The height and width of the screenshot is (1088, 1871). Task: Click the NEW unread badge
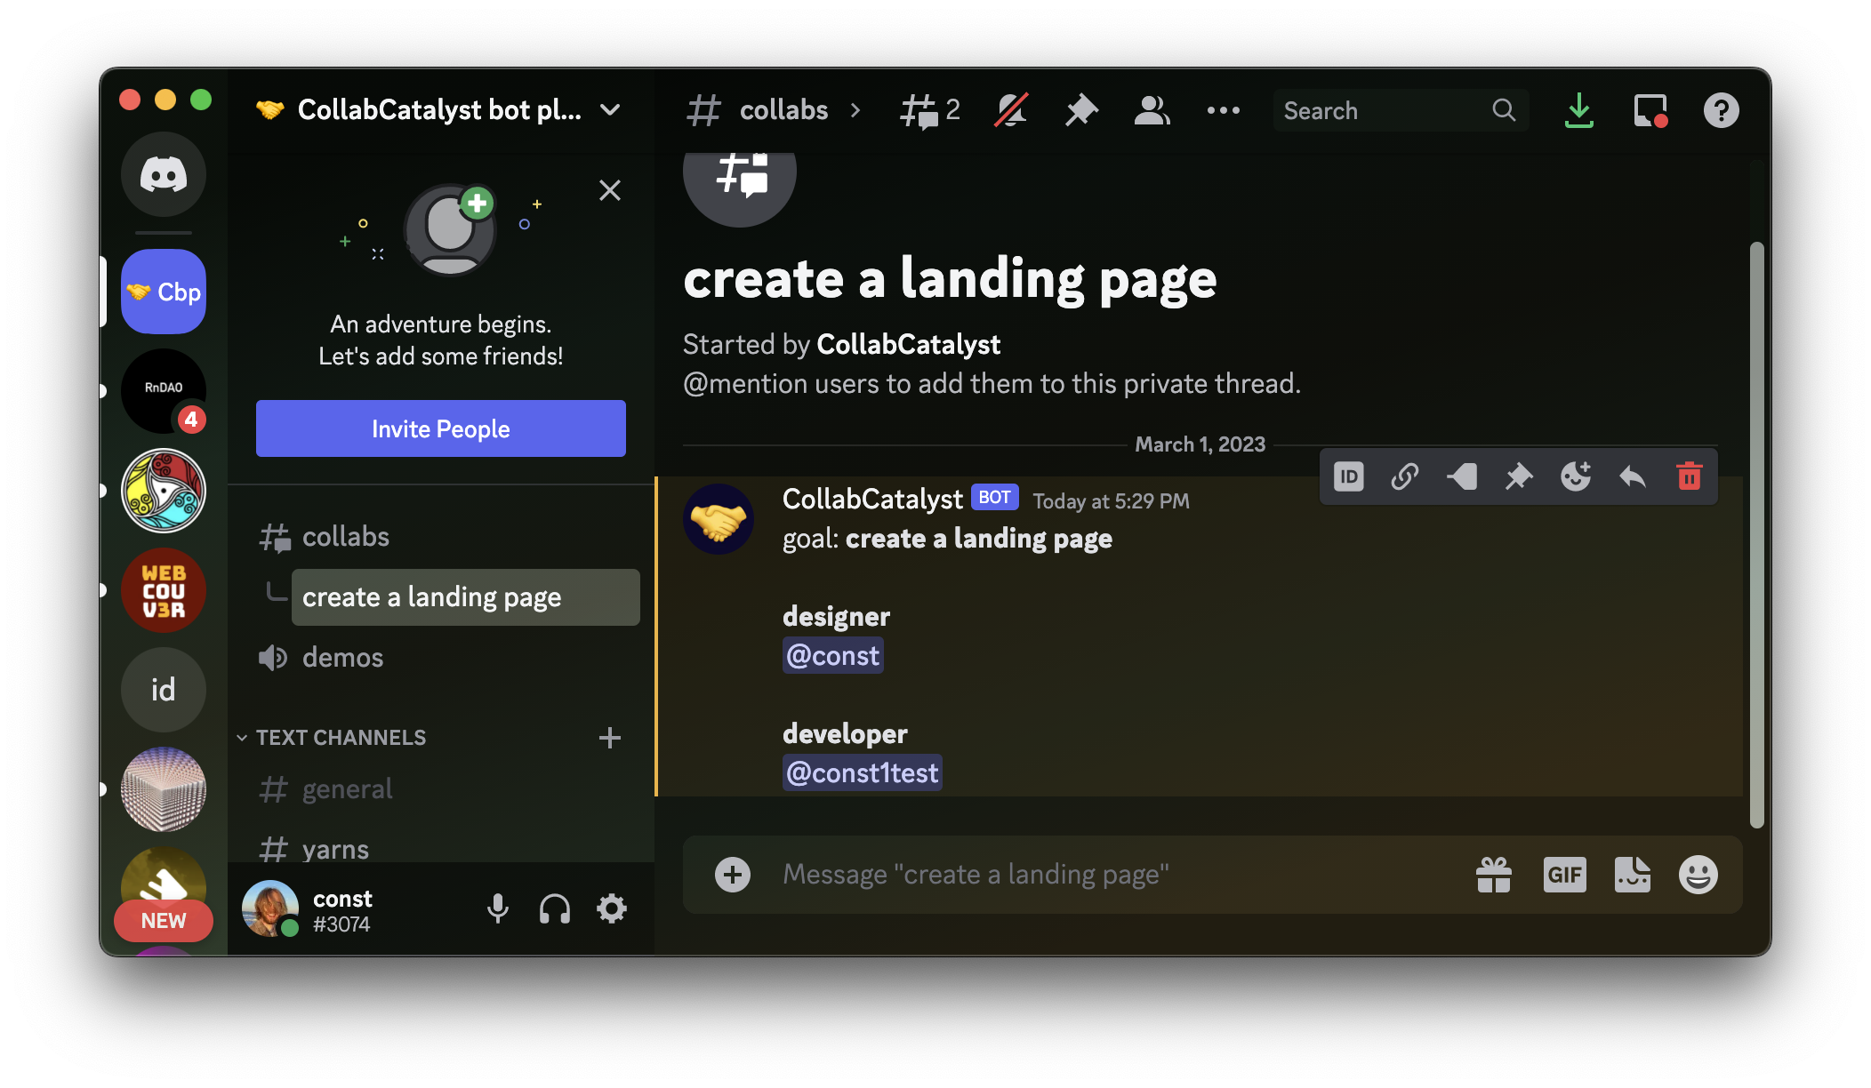click(164, 921)
